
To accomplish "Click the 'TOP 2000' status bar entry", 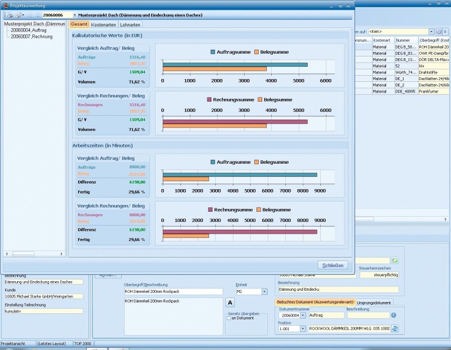I will 83,344.
